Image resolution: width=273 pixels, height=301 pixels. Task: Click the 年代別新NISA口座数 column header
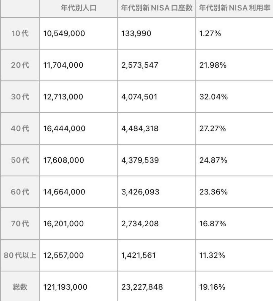[x=157, y=8]
